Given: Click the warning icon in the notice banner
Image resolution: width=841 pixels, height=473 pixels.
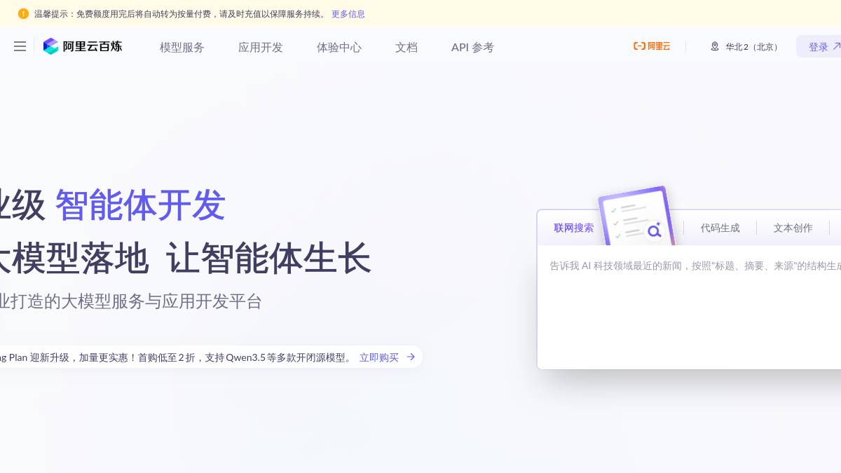Looking at the screenshot, I should pos(23,13).
